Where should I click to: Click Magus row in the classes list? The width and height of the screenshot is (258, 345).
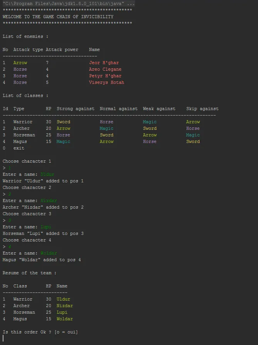pos(20,141)
